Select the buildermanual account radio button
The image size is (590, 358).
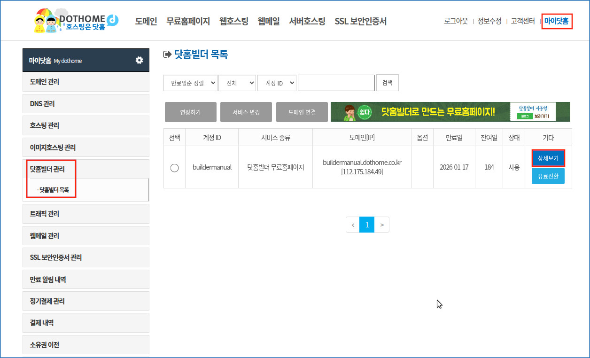point(174,168)
